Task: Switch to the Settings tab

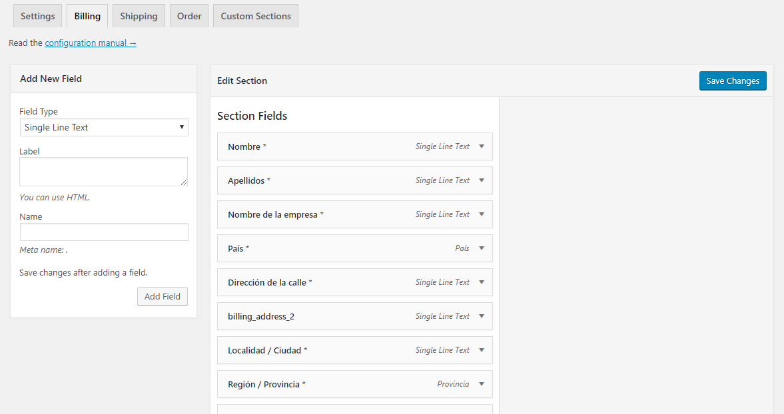Action: pos(37,16)
